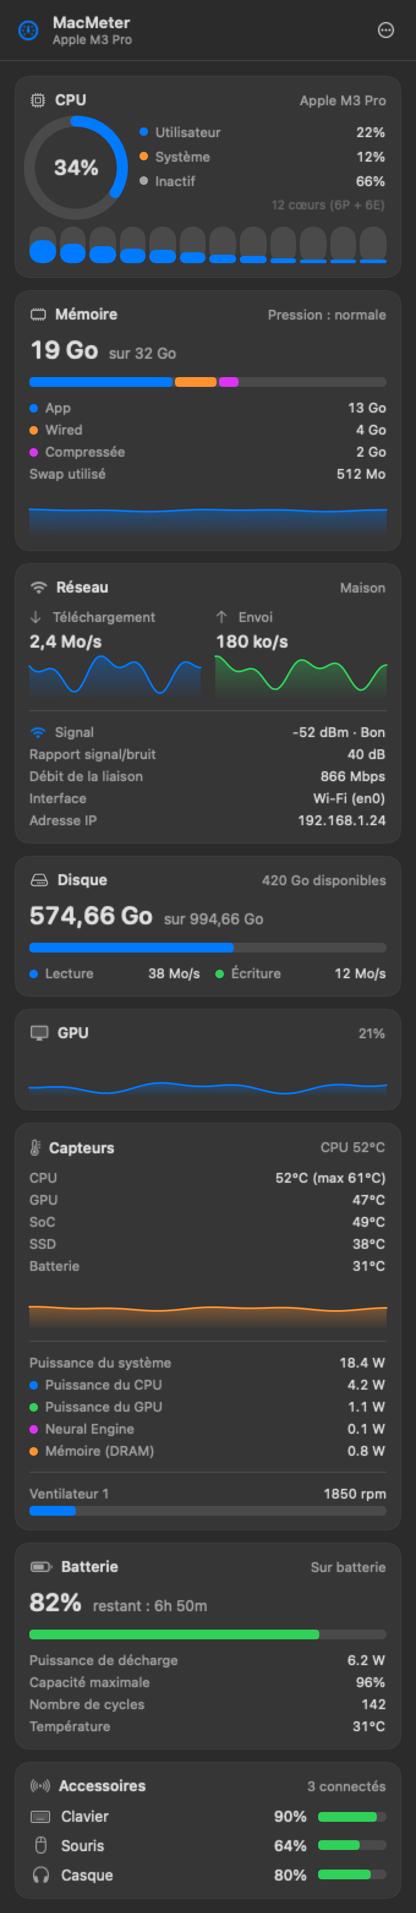Click the Capteurs thermometer icon
This screenshot has width=416, height=1913.
(35, 1147)
